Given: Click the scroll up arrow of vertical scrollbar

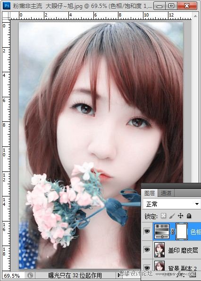Looking at the screenshot, I should coord(195,16).
